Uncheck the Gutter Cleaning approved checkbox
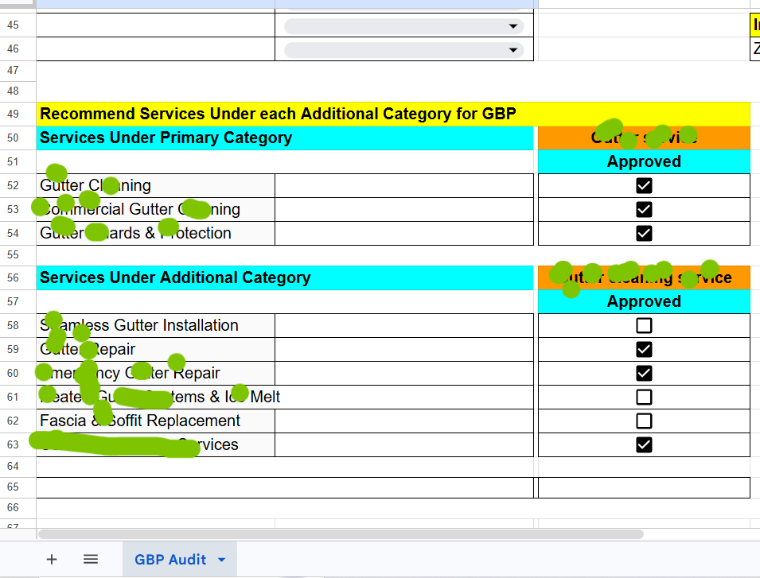This screenshot has width=760, height=578. (x=644, y=185)
